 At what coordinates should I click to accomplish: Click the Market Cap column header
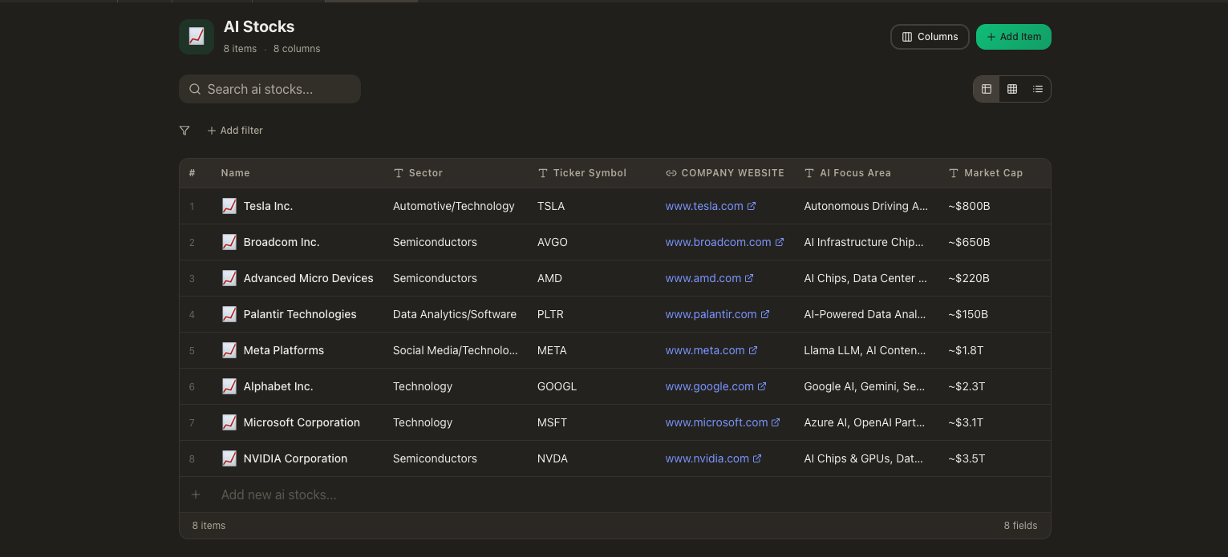click(993, 173)
